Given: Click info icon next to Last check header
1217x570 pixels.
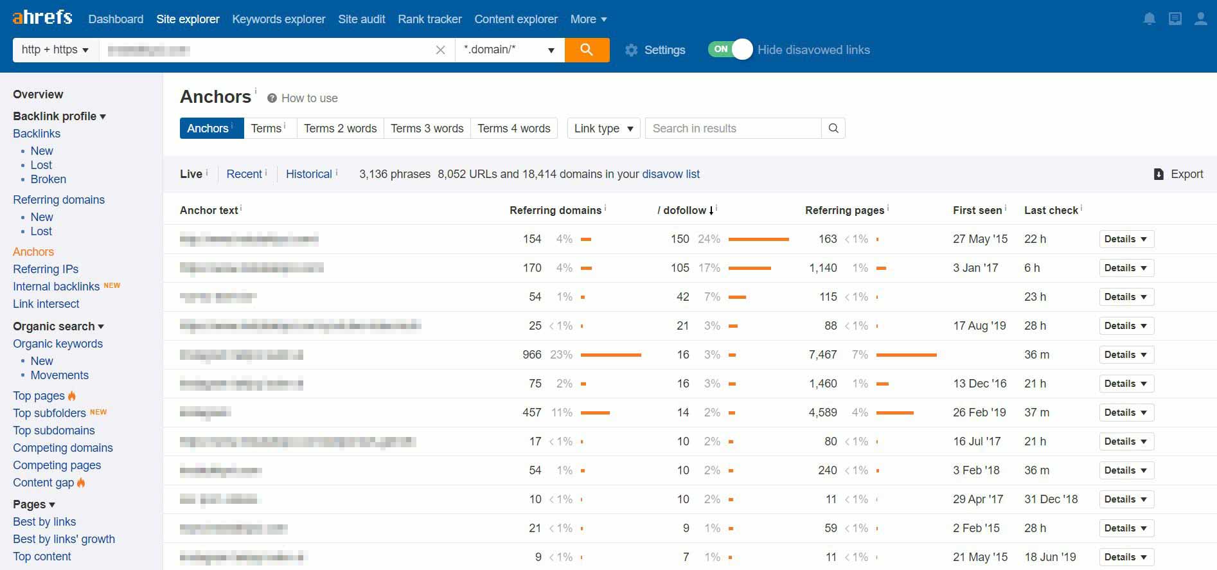Looking at the screenshot, I should pos(1081,208).
